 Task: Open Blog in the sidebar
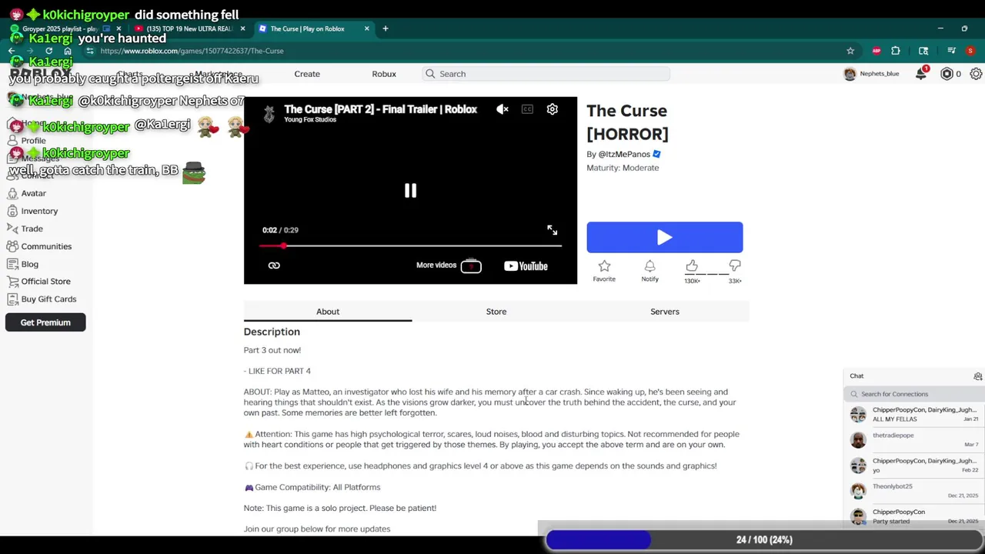(x=29, y=264)
